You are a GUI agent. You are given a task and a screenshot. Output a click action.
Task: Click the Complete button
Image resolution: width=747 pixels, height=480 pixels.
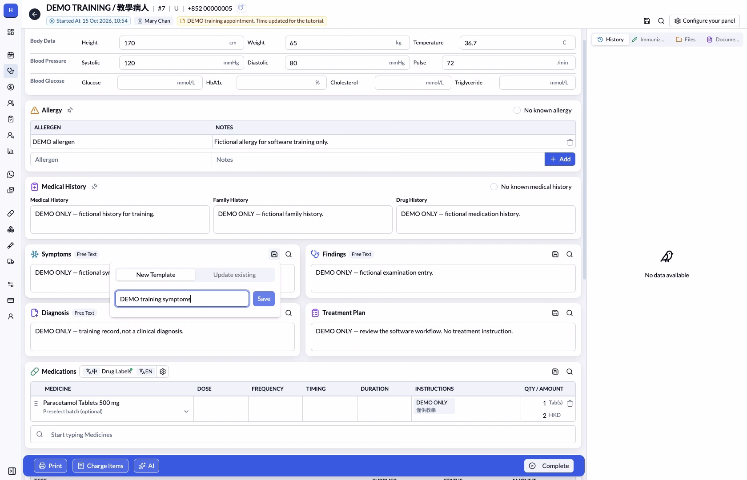[549, 466]
